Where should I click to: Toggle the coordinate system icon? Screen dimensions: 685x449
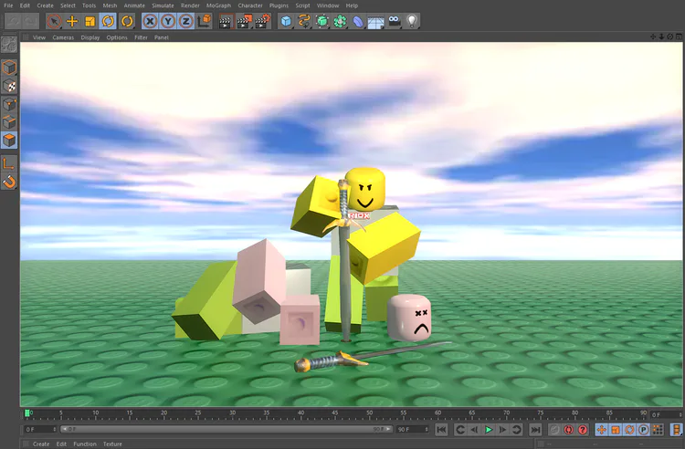click(204, 21)
